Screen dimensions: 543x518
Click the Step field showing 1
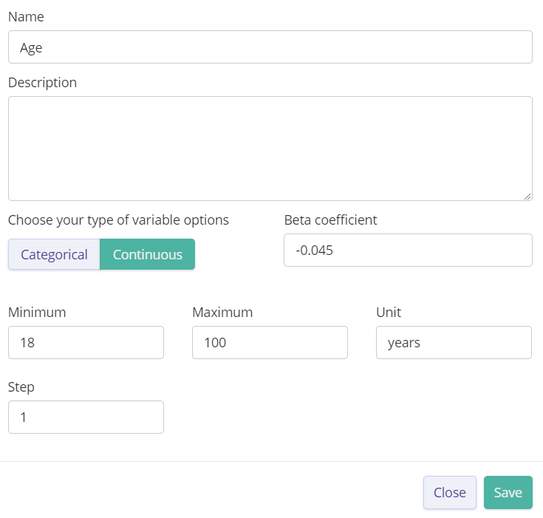pos(86,418)
